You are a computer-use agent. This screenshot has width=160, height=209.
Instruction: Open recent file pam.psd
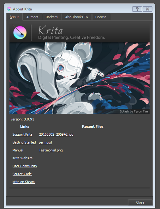(45, 142)
